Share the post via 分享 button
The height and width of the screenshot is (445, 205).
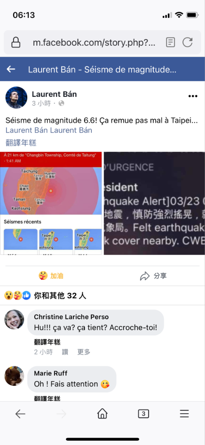[x=153, y=276]
